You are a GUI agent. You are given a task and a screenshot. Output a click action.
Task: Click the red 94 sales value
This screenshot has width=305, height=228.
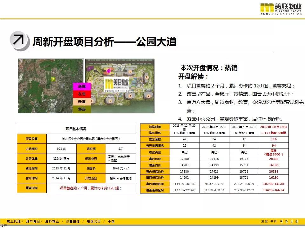click(274, 146)
